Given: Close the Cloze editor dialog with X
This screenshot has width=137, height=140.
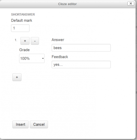Looking at the screenshot, I should pyautogui.click(x=131, y=3).
